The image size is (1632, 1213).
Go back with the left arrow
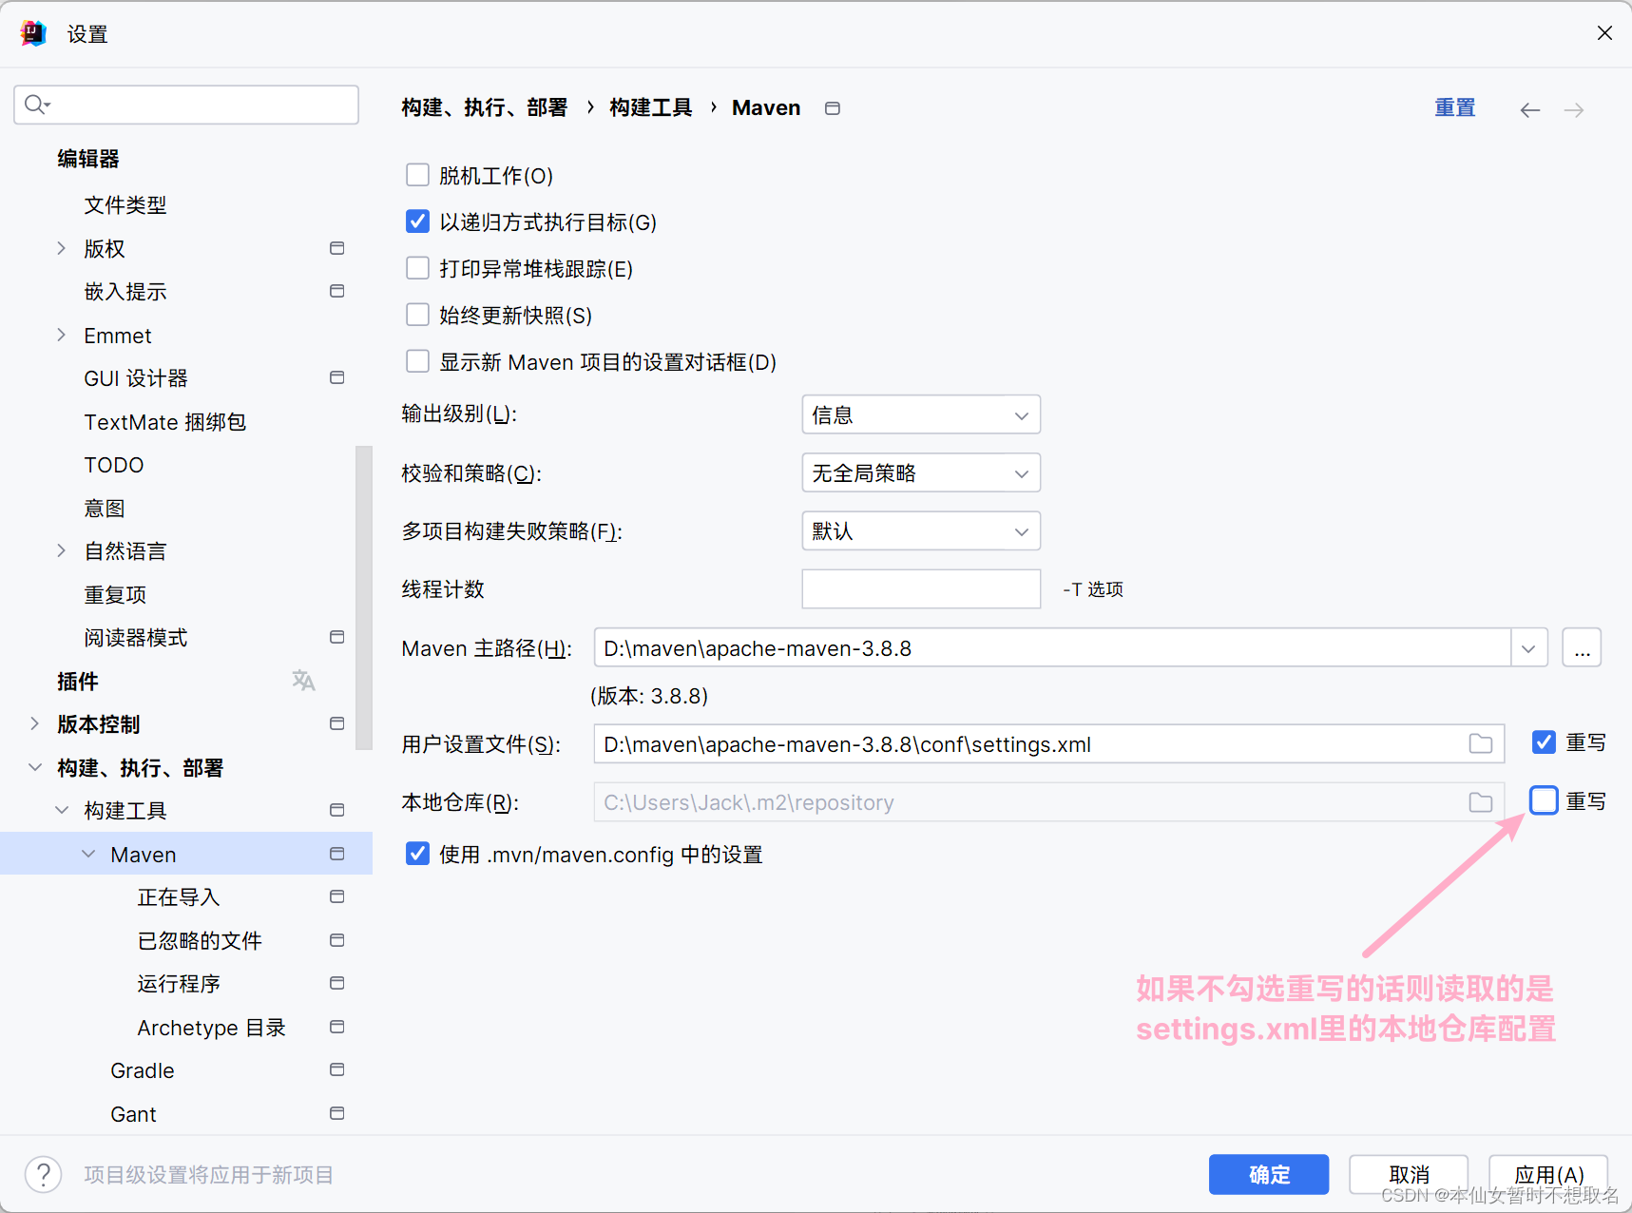point(1529,110)
